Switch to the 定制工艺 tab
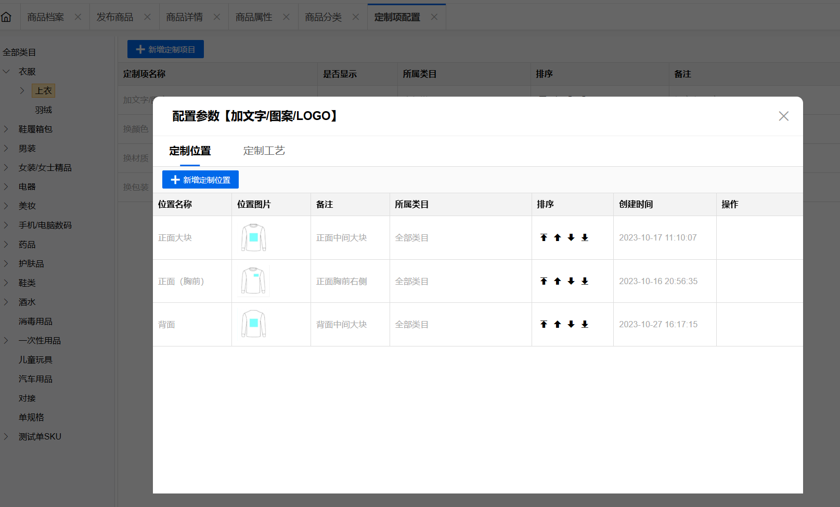Image resolution: width=840 pixels, height=507 pixels. click(x=264, y=151)
